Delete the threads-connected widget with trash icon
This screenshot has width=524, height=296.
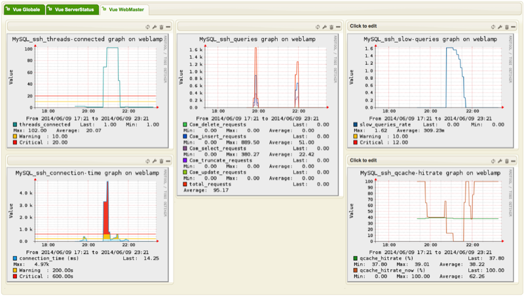coord(160,27)
